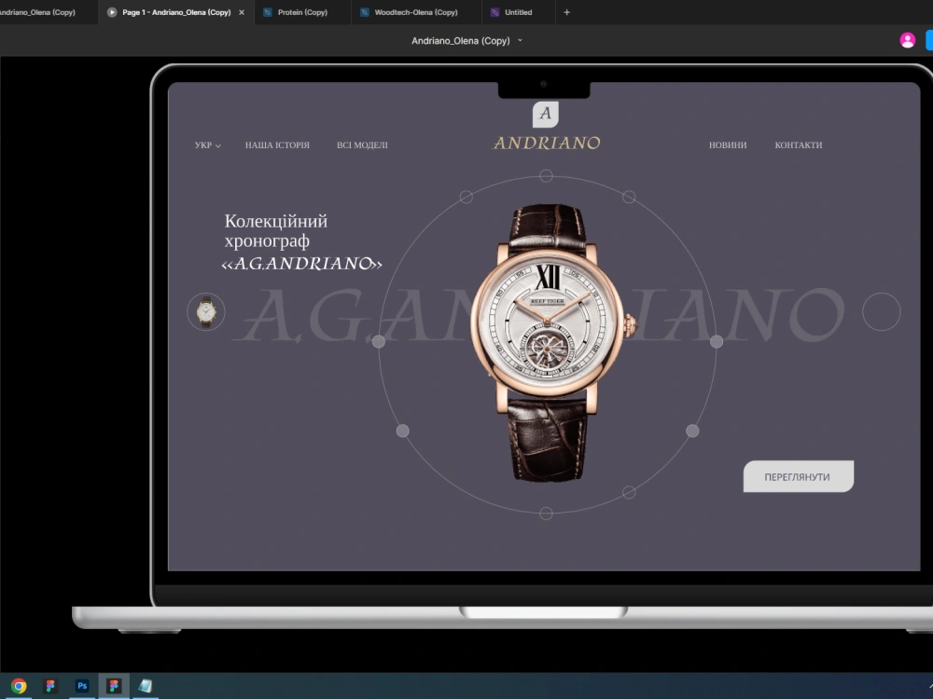Open the pink user avatar menu
933x699 pixels.
[x=907, y=40]
